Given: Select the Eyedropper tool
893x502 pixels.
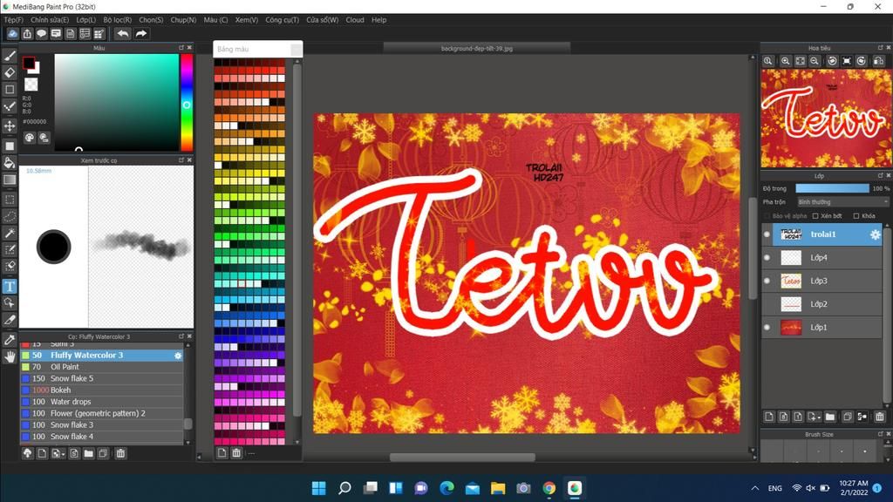Looking at the screenshot, I should coord(10,340).
